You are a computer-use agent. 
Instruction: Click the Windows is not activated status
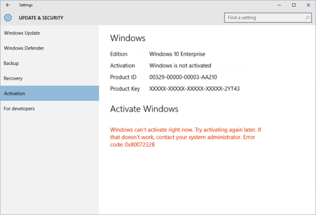pyautogui.click(x=180, y=65)
